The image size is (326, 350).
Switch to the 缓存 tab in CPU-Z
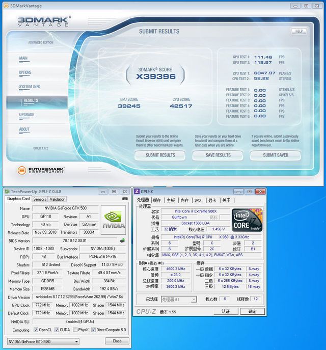pyautogui.click(x=157, y=200)
